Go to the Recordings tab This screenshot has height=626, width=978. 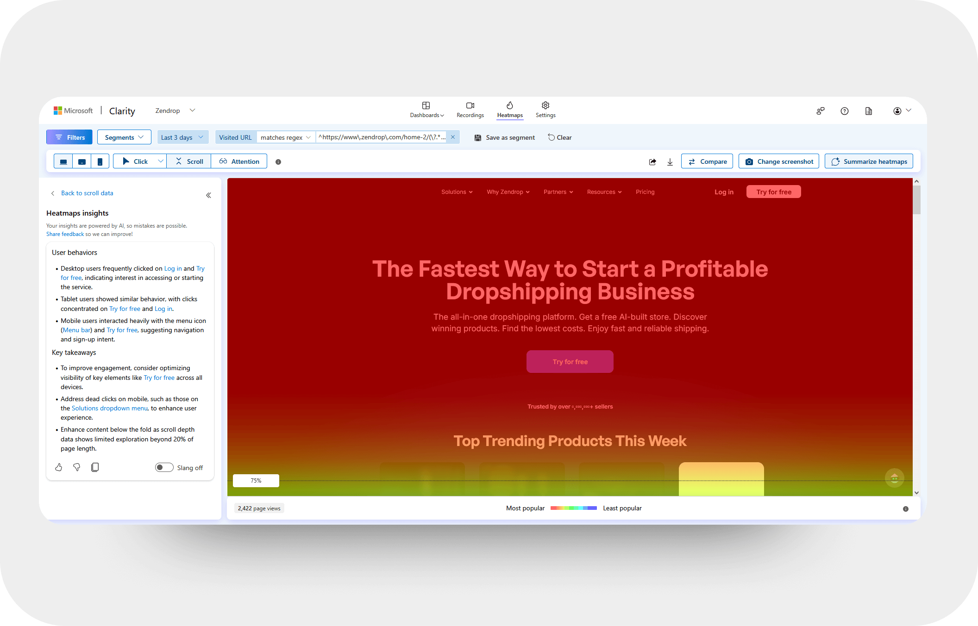pos(470,110)
